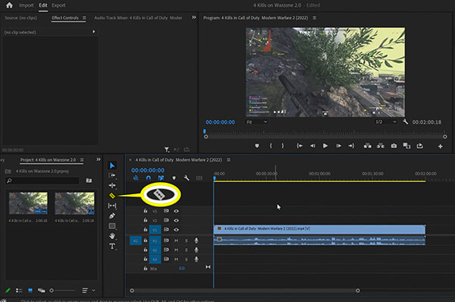The height and width of the screenshot is (302, 455).
Task: Toggle V1 track targeting
Action: click(x=155, y=230)
